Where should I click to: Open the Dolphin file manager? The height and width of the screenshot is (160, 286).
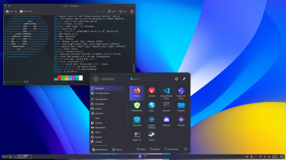[x=181, y=107]
